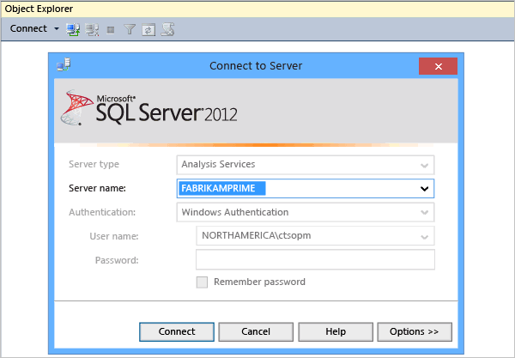Click the Help button

(x=335, y=331)
